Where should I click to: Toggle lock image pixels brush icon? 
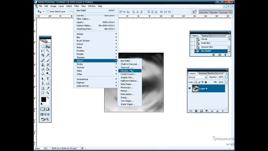[199, 82]
